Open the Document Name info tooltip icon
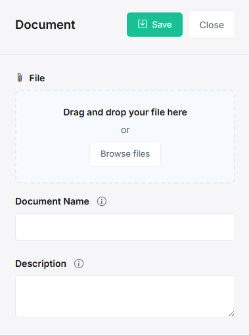This screenshot has width=249, height=335. (102, 201)
